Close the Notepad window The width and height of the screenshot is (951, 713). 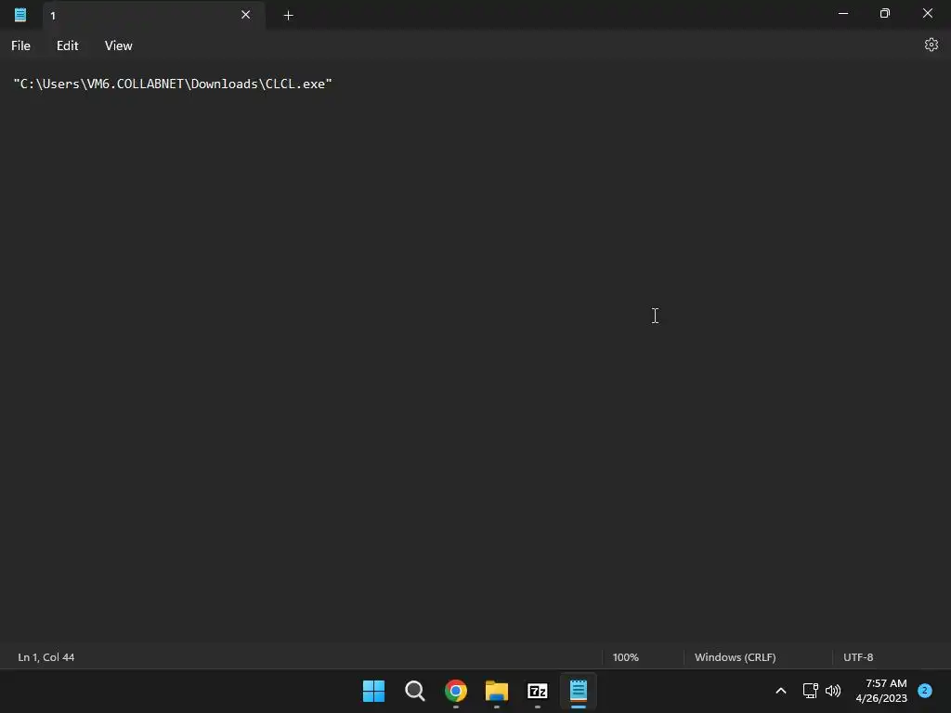[928, 13]
